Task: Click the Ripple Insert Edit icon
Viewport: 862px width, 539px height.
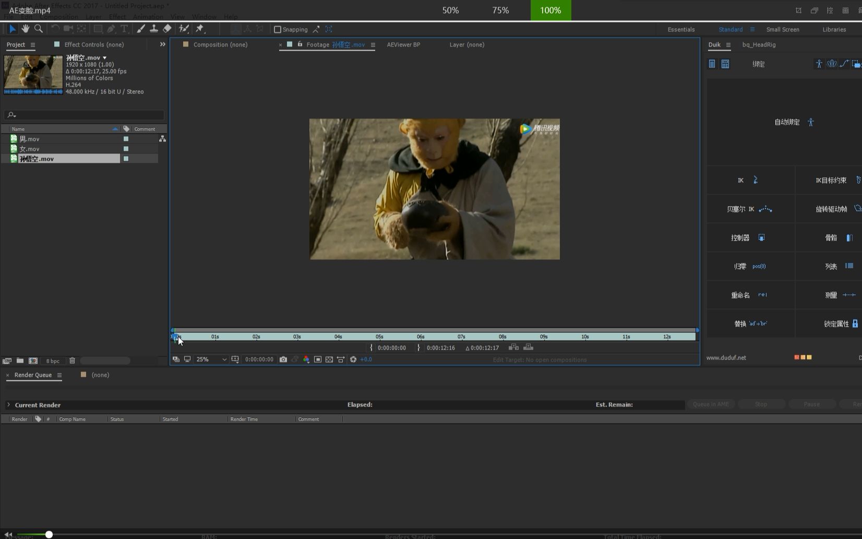Action: pyautogui.click(x=513, y=347)
